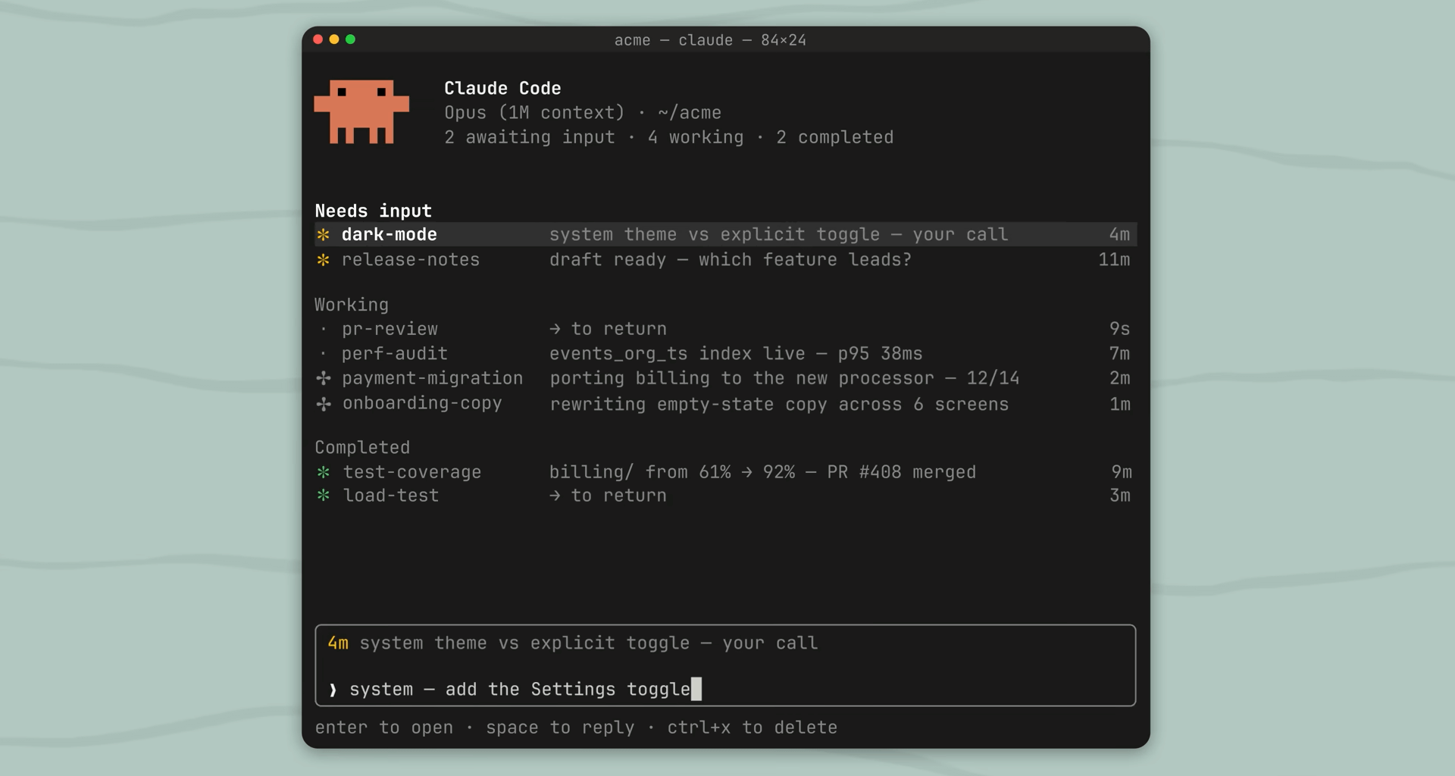Click the 11m age of release-notes
The image size is (1455, 776).
(x=1114, y=259)
